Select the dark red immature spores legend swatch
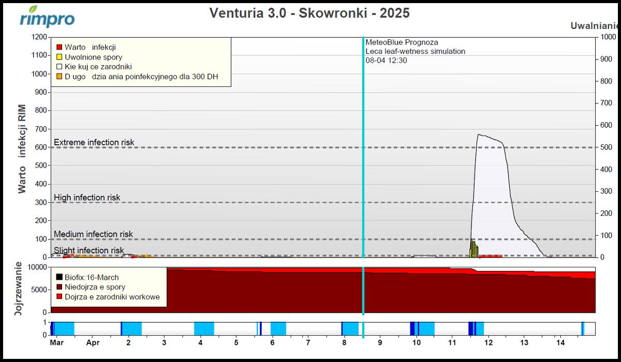The height and width of the screenshot is (362, 621). point(60,287)
